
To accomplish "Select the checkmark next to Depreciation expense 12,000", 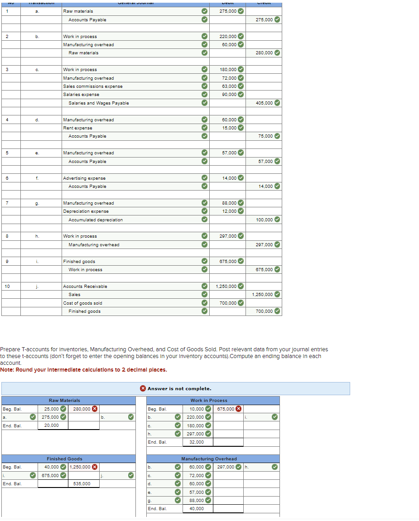I will click(240, 211).
